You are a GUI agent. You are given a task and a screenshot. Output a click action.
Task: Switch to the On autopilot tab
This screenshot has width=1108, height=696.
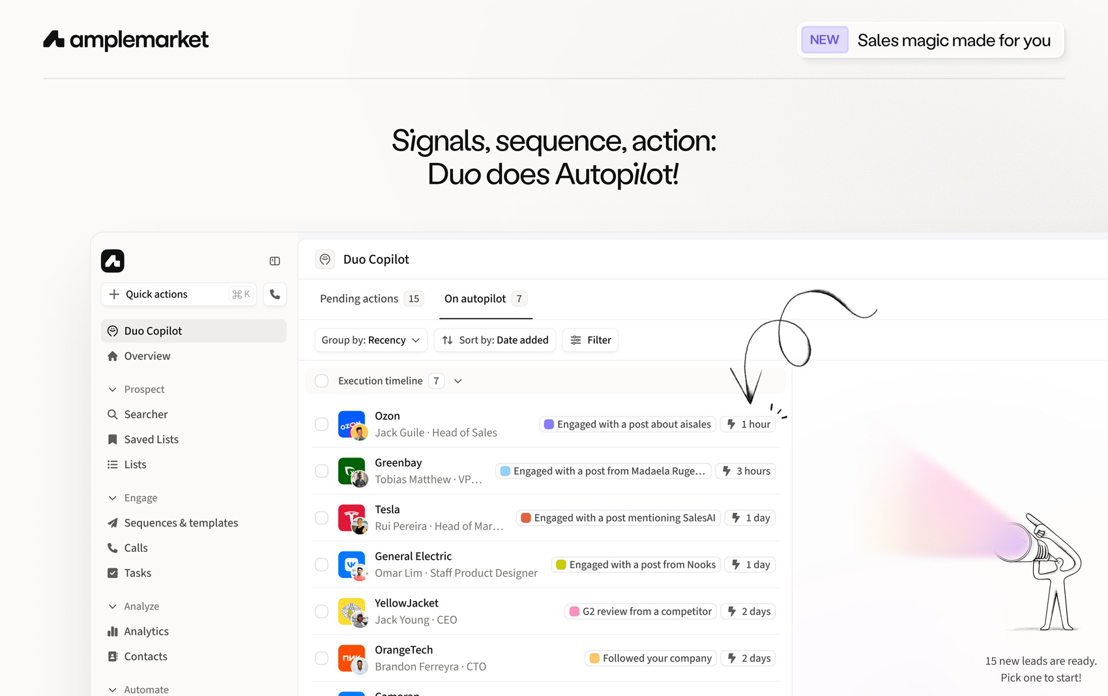pos(486,298)
